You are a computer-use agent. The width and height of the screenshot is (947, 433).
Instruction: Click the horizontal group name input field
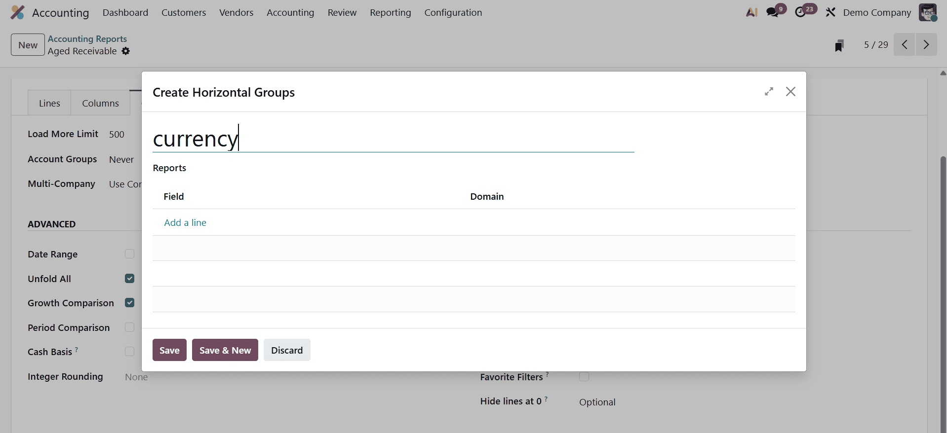[x=393, y=139]
